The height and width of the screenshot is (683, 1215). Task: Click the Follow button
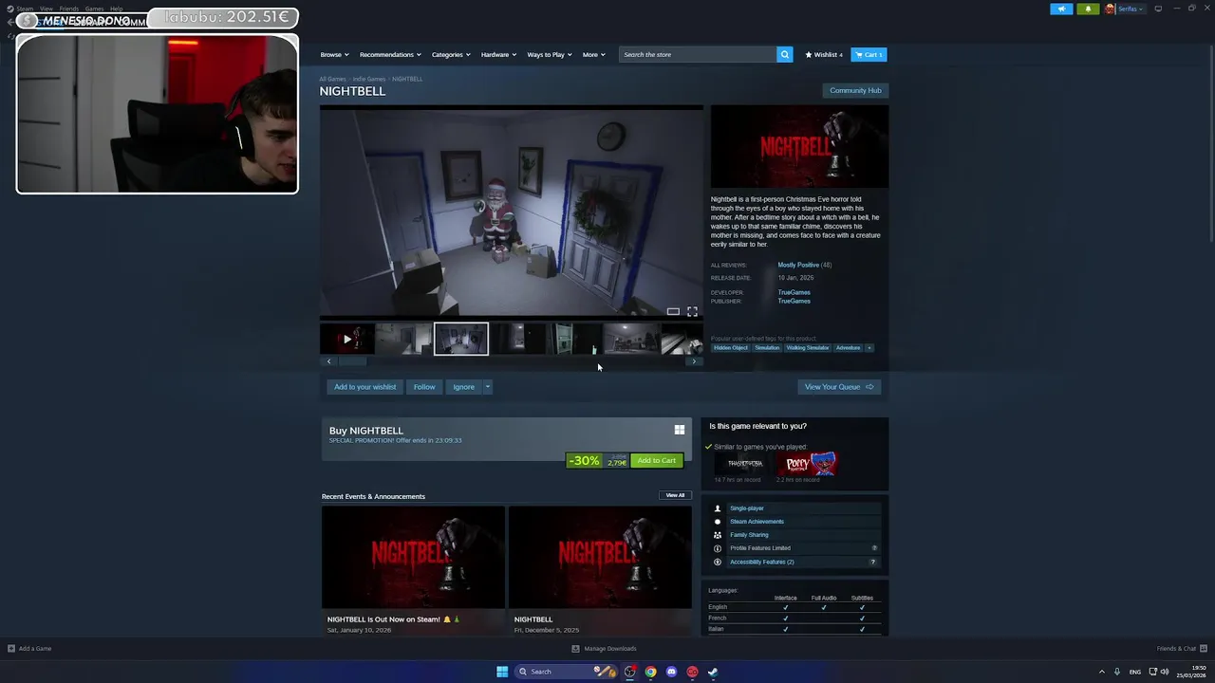424,387
